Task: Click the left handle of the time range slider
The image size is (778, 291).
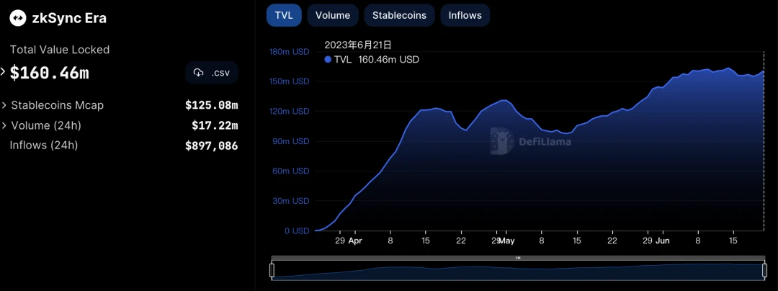Action: click(x=272, y=270)
